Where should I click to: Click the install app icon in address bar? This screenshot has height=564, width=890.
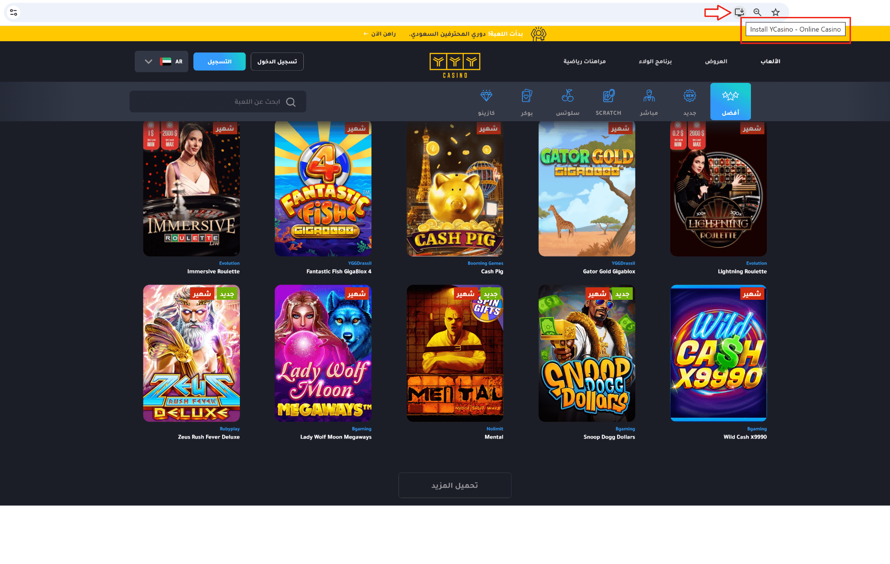[x=739, y=12]
